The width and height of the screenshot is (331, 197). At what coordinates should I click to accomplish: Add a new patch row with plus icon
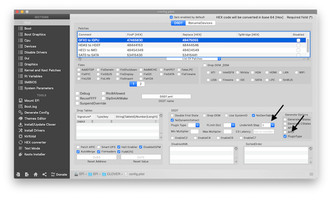[308, 59]
